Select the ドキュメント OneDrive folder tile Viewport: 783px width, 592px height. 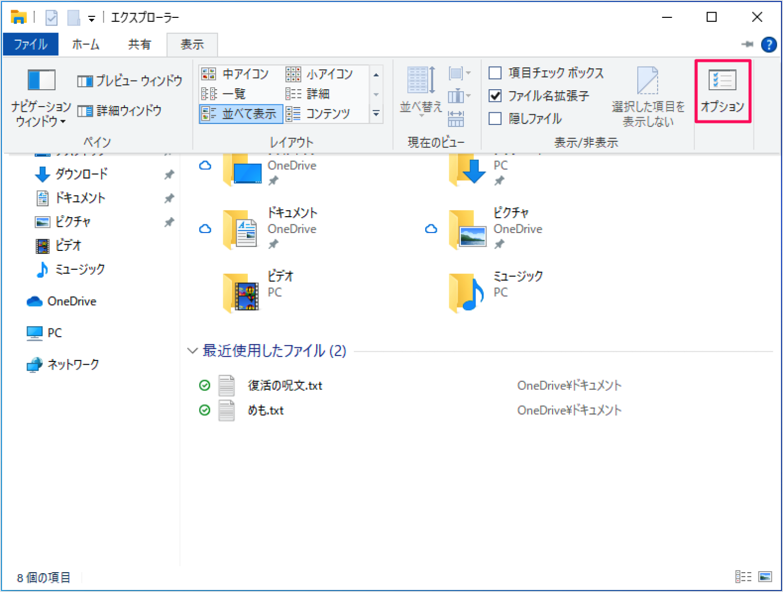(270, 228)
